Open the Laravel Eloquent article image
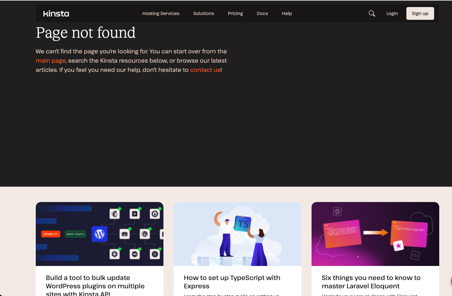The image size is (452, 296). pyautogui.click(x=375, y=234)
